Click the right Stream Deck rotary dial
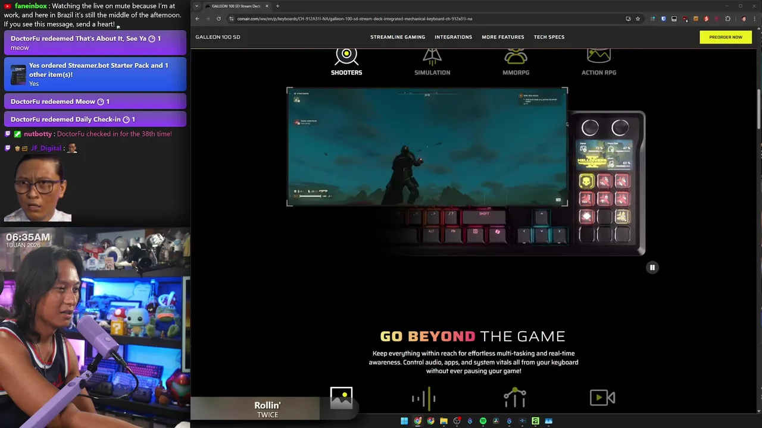Viewport: 762px width, 428px height. click(620, 127)
